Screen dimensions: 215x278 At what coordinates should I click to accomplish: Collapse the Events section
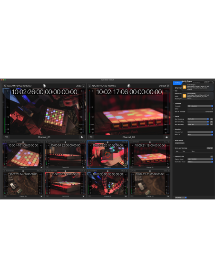pos(174,117)
